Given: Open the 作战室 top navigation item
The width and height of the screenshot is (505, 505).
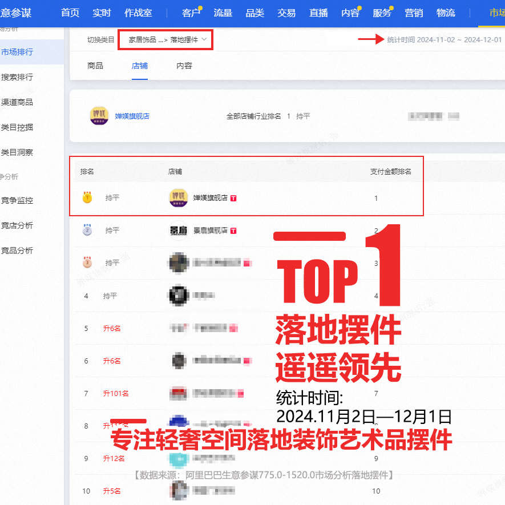Looking at the screenshot, I should (138, 13).
